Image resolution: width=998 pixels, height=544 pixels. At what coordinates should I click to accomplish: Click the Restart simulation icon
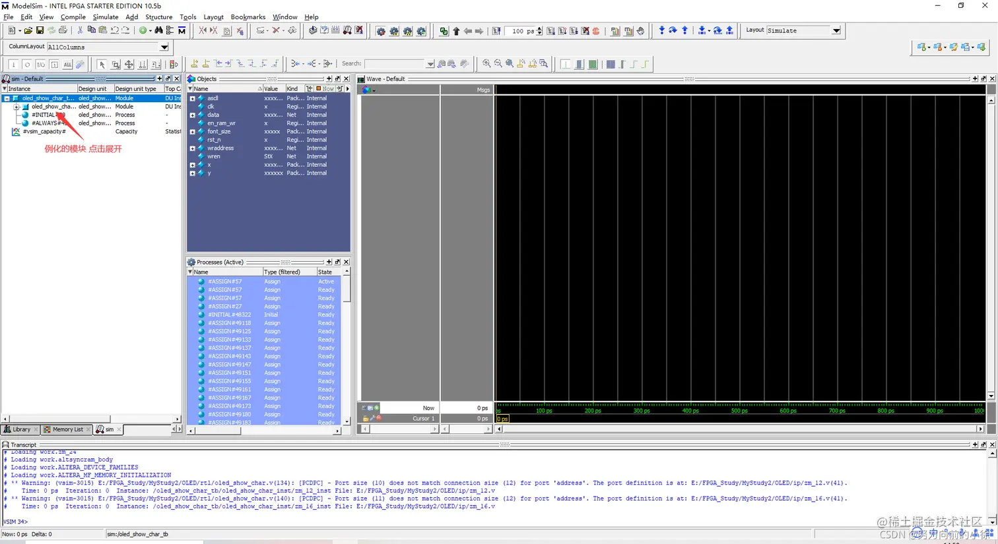pos(497,31)
